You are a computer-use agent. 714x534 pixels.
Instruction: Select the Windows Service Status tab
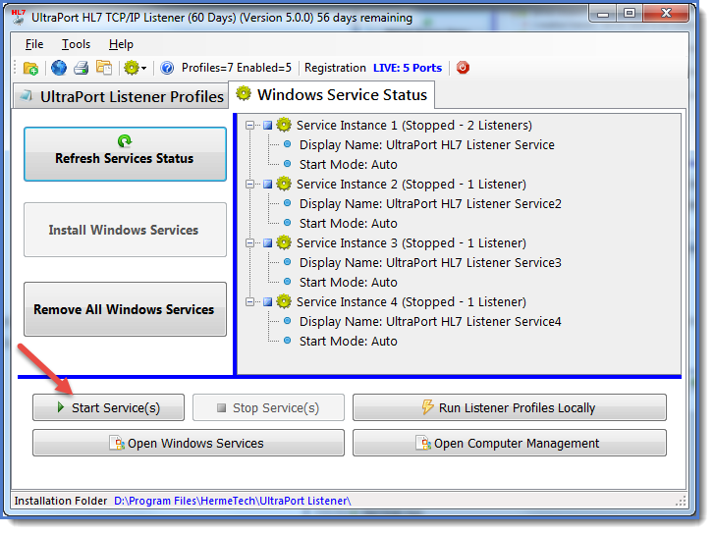332,94
